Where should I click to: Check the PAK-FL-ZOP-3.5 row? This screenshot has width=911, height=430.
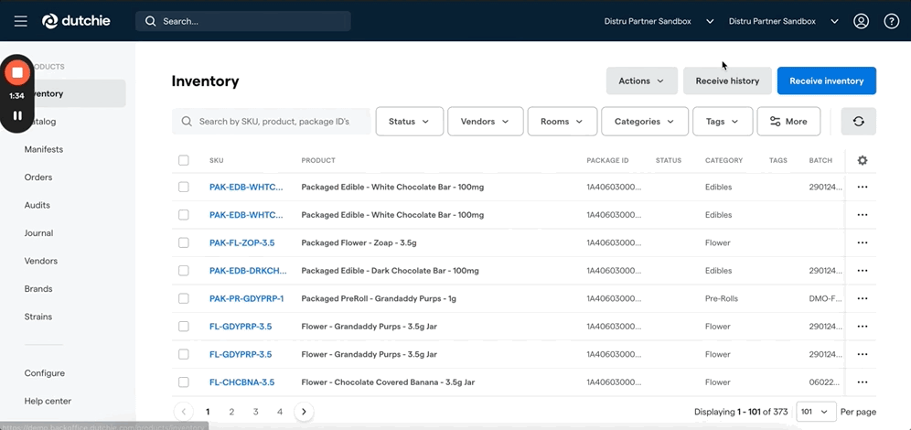pyautogui.click(x=184, y=242)
